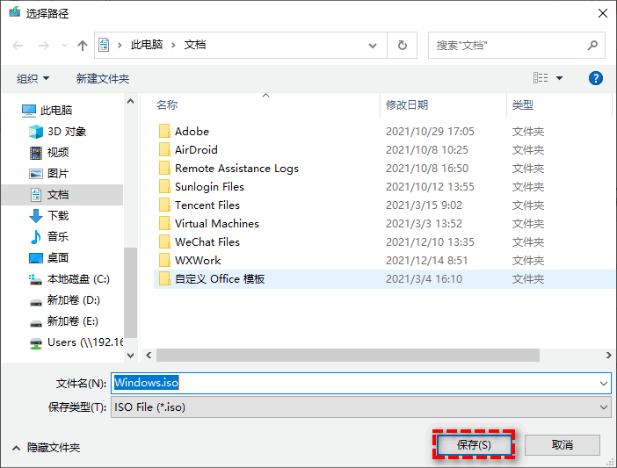
Task: Create a folder with 新建文件夹
Action: click(x=103, y=79)
